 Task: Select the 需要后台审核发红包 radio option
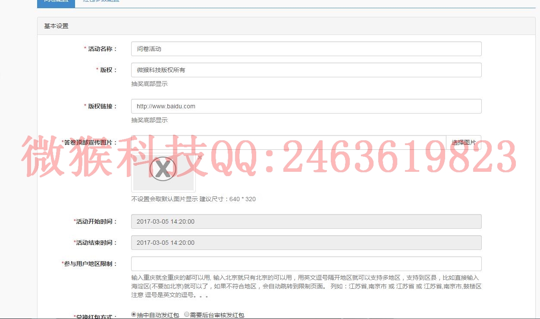pos(187,315)
